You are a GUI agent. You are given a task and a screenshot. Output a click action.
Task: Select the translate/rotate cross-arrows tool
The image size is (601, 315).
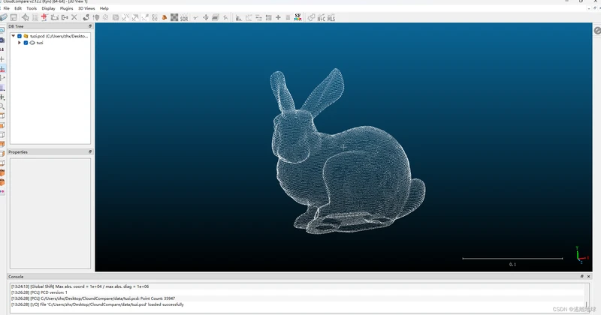tap(206, 17)
